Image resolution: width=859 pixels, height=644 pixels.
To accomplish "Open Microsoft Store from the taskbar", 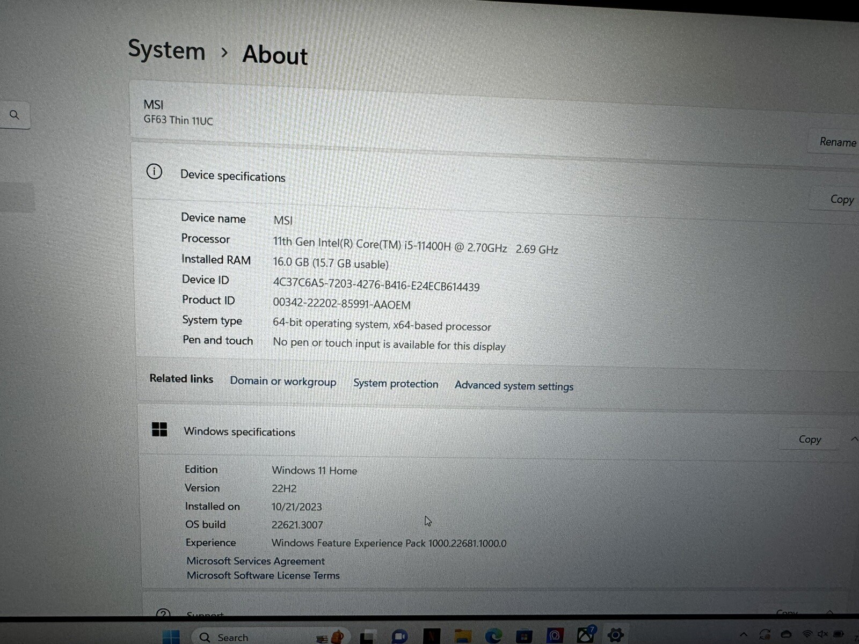I will (x=523, y=636).
